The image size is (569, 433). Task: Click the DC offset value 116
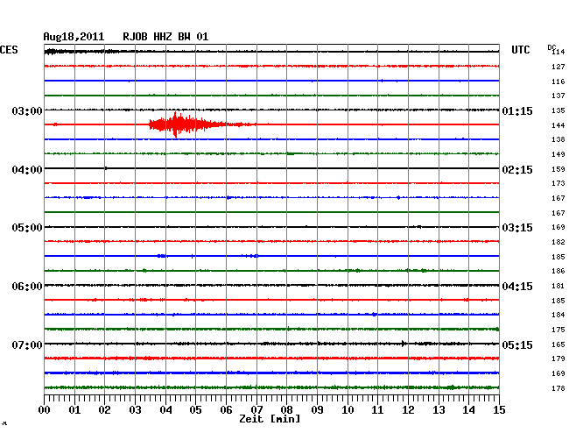(x=558, y=82)
